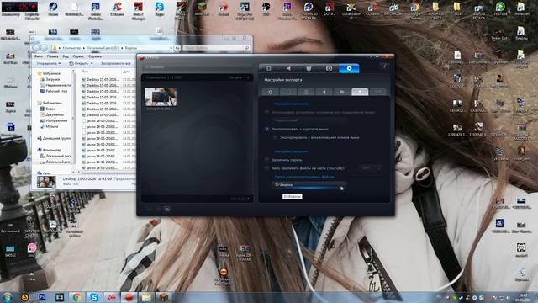Open the split size dropdown beside YouTube option
This screenshot has height=303, width=538.
[x=370, y=168]
